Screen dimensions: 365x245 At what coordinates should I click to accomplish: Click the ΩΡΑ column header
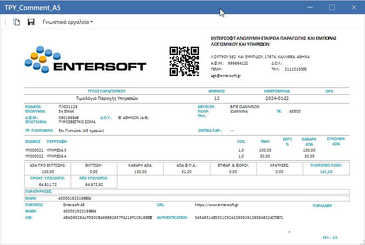329,91
